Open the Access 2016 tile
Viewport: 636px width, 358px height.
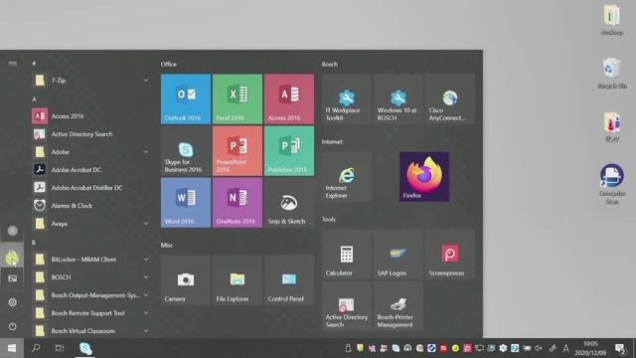(289, 98)
